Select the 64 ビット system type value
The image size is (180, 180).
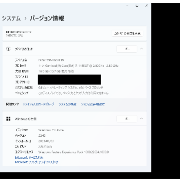coord(71,88)
